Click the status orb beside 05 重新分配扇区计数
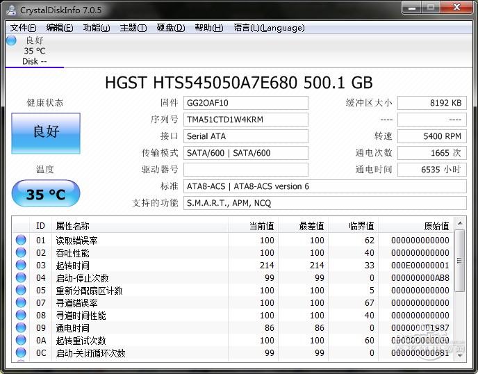Viewport: 478px width, 374px height. pos(21,291)
